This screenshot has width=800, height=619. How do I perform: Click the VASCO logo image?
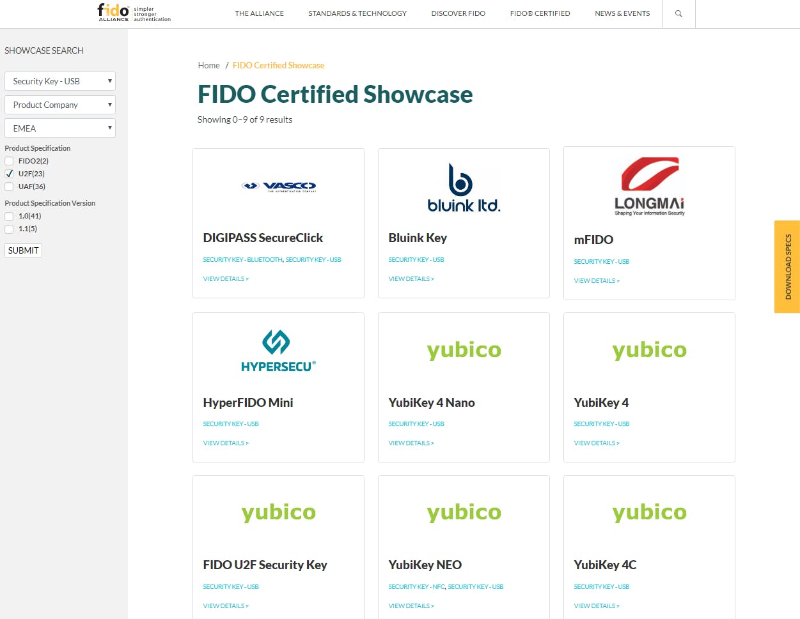[278, 186]
